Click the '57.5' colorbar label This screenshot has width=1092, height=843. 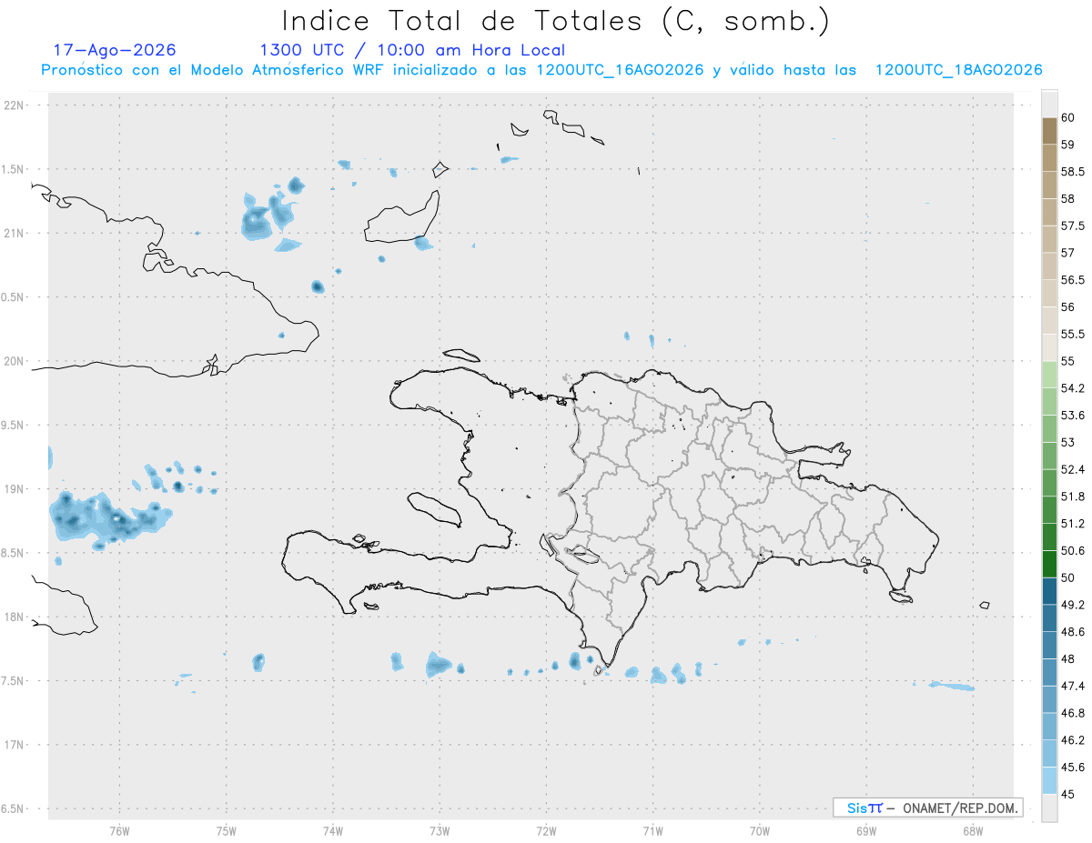(x=1073, y=226)
